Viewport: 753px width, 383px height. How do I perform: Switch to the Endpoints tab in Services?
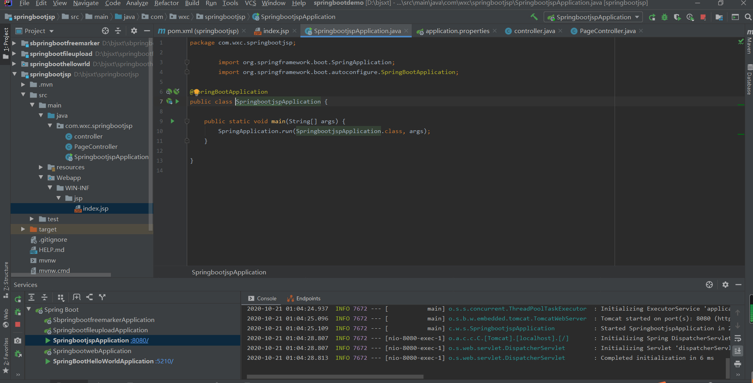point(304,298)
